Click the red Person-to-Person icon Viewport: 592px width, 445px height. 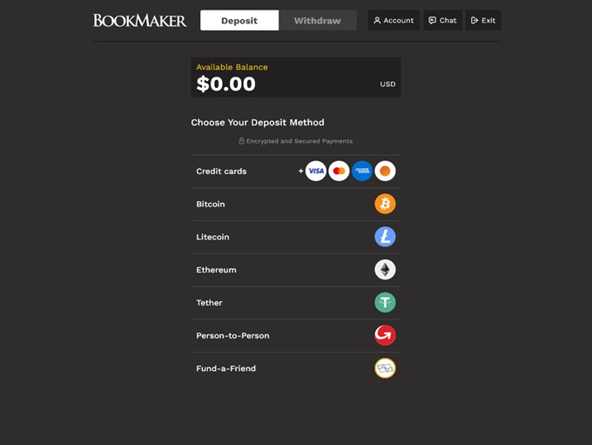coord(385,335)
